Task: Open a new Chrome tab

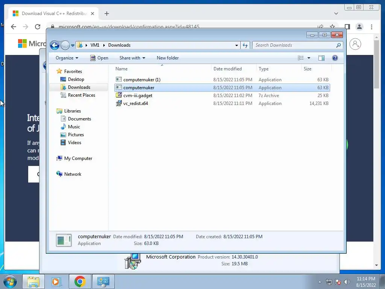Action: point(106,14)
